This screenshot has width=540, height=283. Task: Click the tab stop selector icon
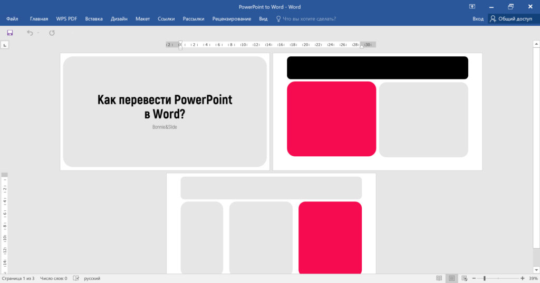5,45
